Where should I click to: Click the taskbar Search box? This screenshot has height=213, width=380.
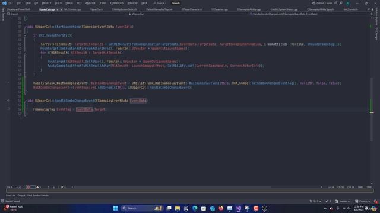click(x=142, y=208)
